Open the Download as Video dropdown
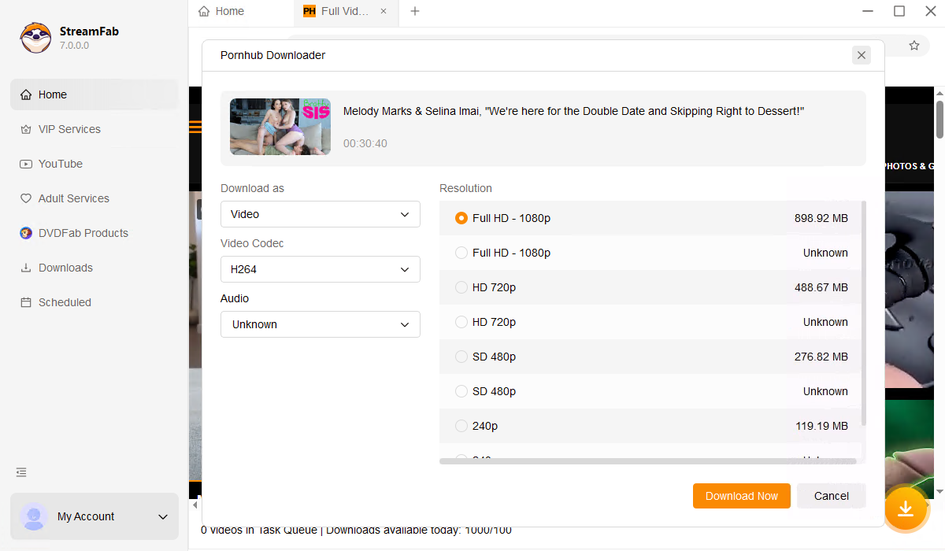 320,214
